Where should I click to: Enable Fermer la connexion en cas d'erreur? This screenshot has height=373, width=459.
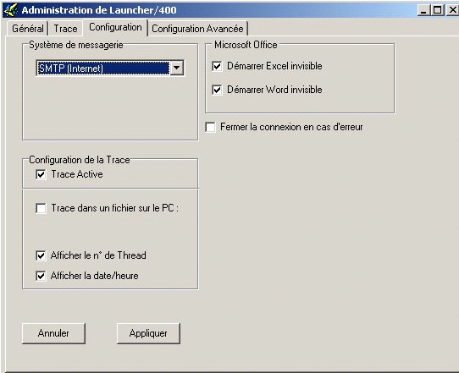pyautogui.click(x=211, y=127)
